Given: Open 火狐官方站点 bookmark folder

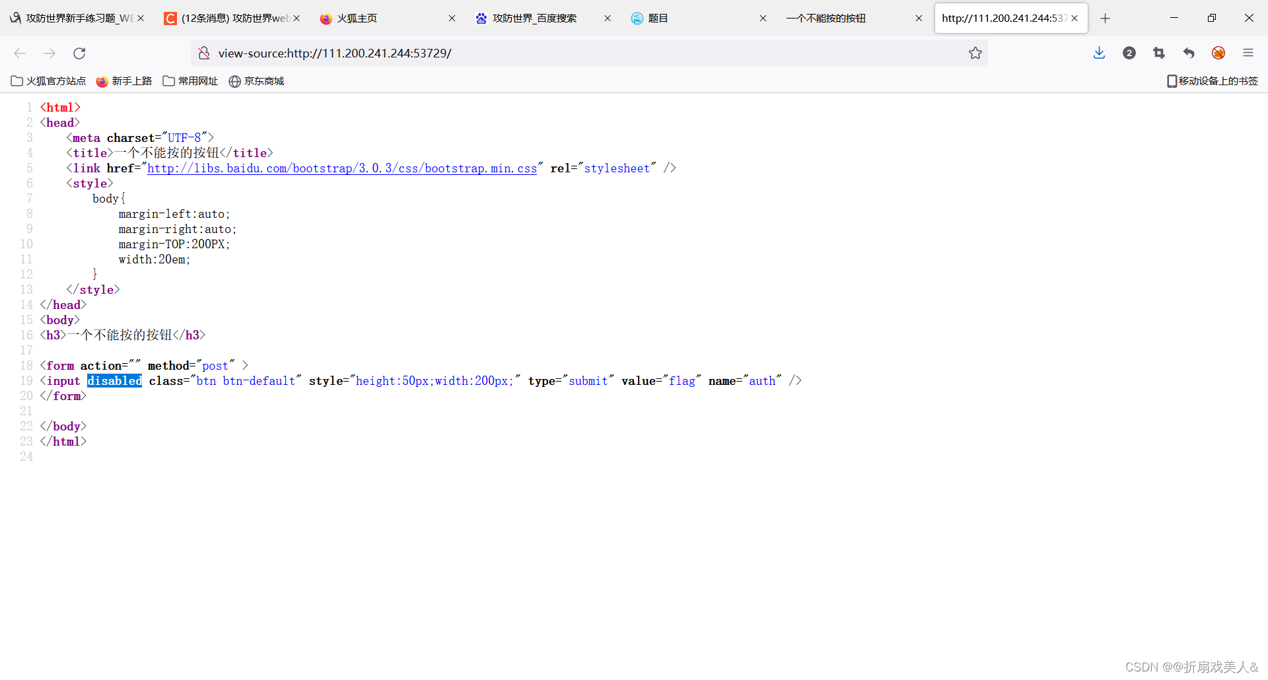Looking at the screenshot, I should [49, 81].
